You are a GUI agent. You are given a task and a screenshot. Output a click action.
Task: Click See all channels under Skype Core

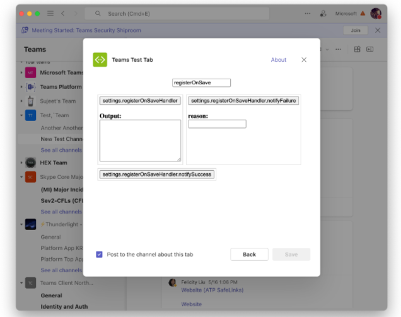[61, 212]
